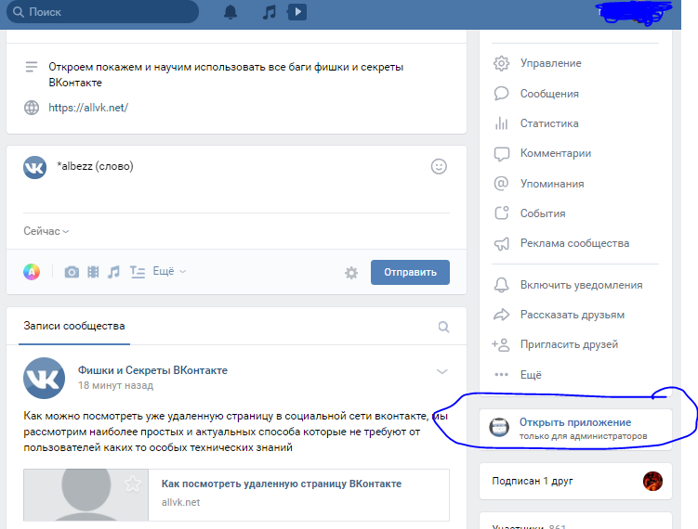Choose the colorful poster background icon
The height and width of the screenshot is (529, 698).
32,272
